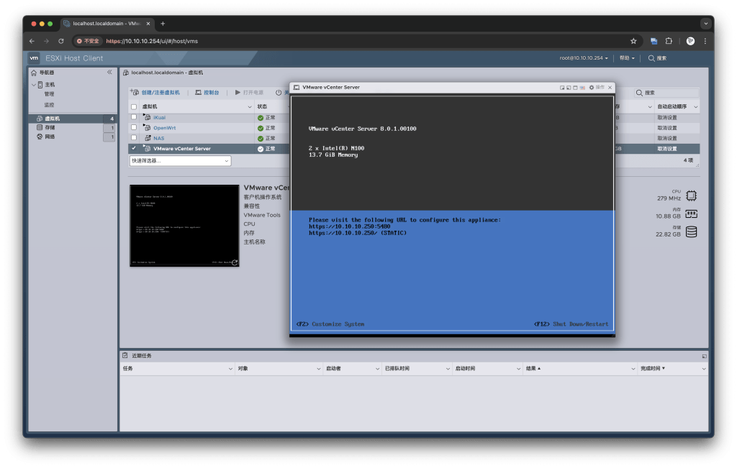Click the browser address bar URL
The width and height of the screenshot is (737, 468).
coord(152,41)
